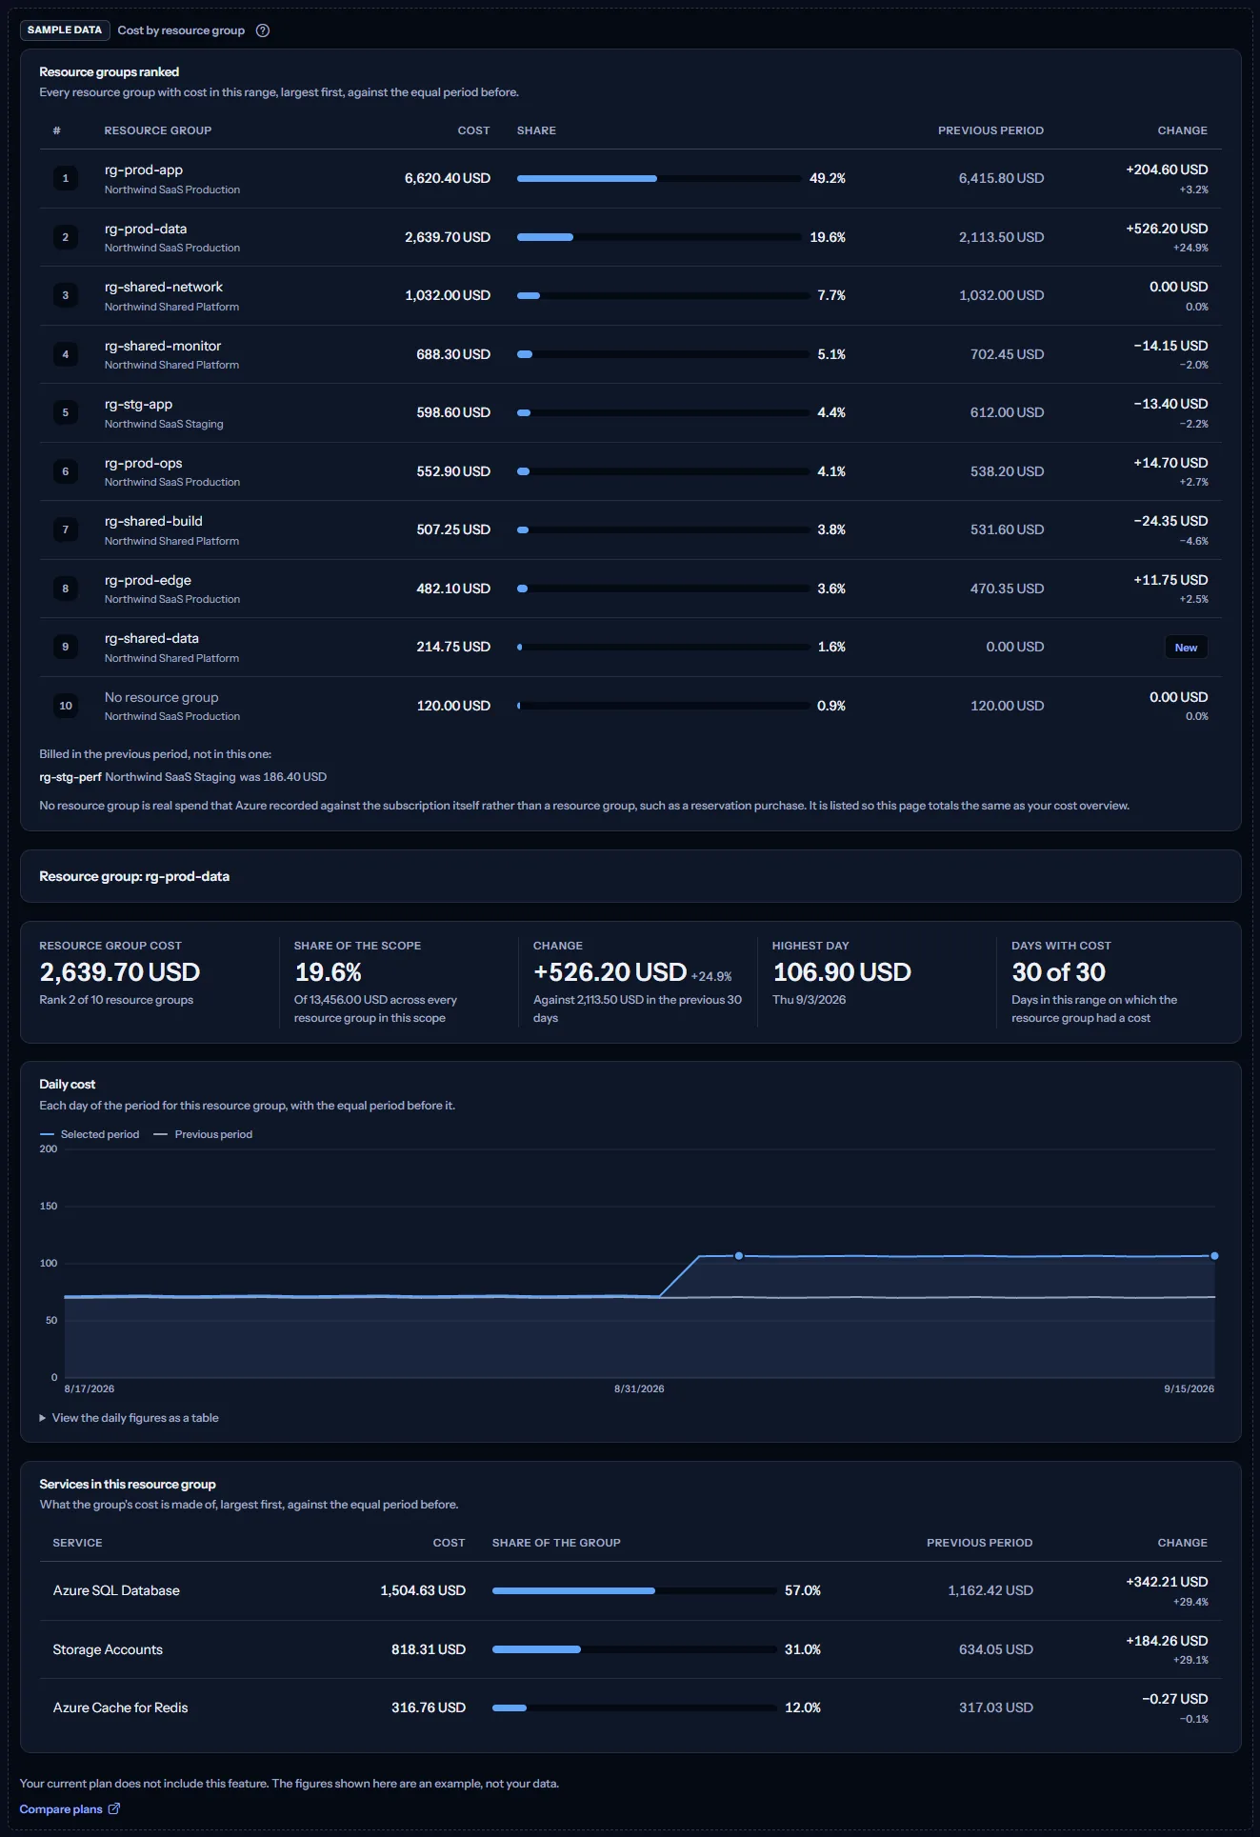Select rg-prod-data name in the ranked table

pyautogui.click(x=146, y=229)
